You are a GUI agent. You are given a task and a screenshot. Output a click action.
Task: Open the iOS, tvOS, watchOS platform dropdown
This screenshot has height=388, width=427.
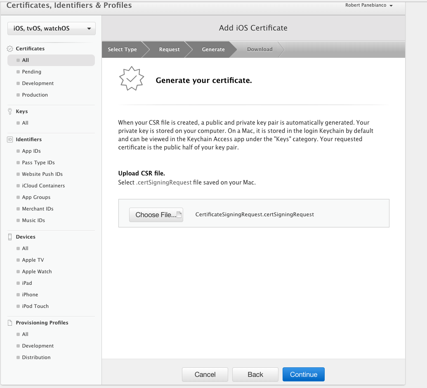click(x=52, y=28)
